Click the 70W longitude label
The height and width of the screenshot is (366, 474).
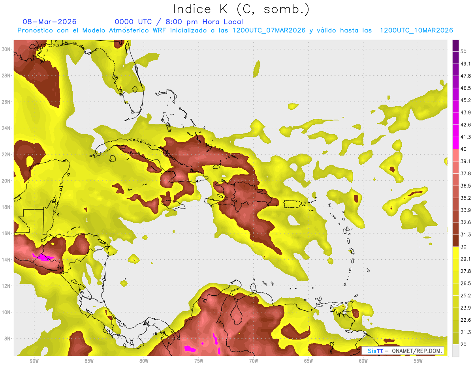point(254,361)
